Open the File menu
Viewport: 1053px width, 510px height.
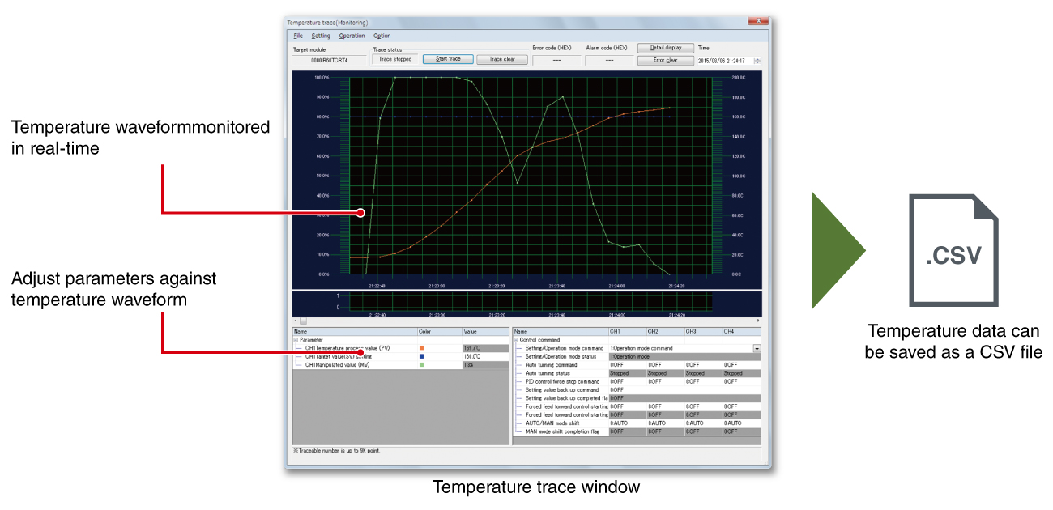pyautogui.click(x=298, y=36)
